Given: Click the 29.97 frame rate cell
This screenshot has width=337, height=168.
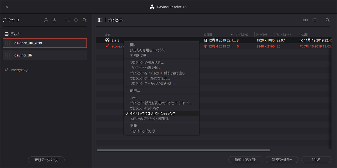Looking at the screenshot, I should click(x=281, y=40).
